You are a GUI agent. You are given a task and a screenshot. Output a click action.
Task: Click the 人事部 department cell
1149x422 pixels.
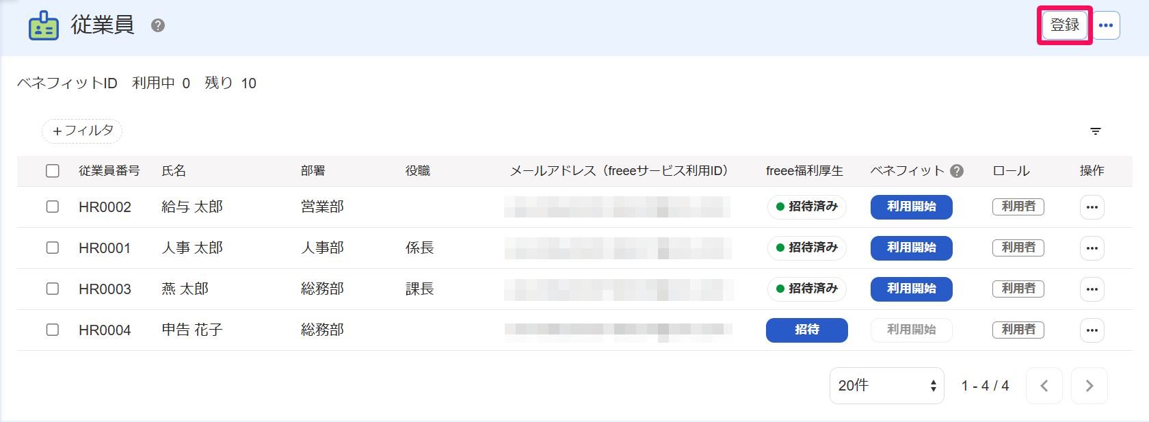coord(322,248)
